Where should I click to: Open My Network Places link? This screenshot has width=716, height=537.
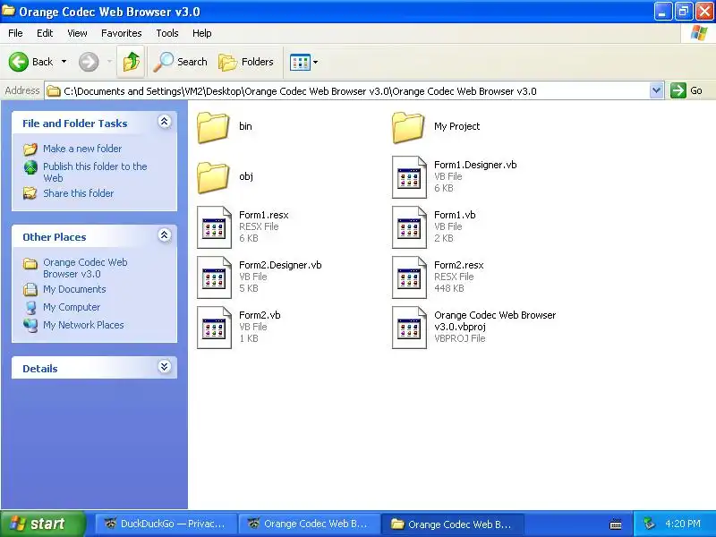click(x=83, y=325)
